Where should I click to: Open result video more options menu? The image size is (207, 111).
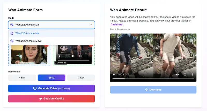(192, 75)
